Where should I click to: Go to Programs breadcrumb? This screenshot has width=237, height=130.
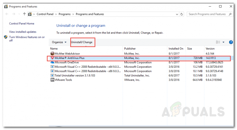coord(64,14)
